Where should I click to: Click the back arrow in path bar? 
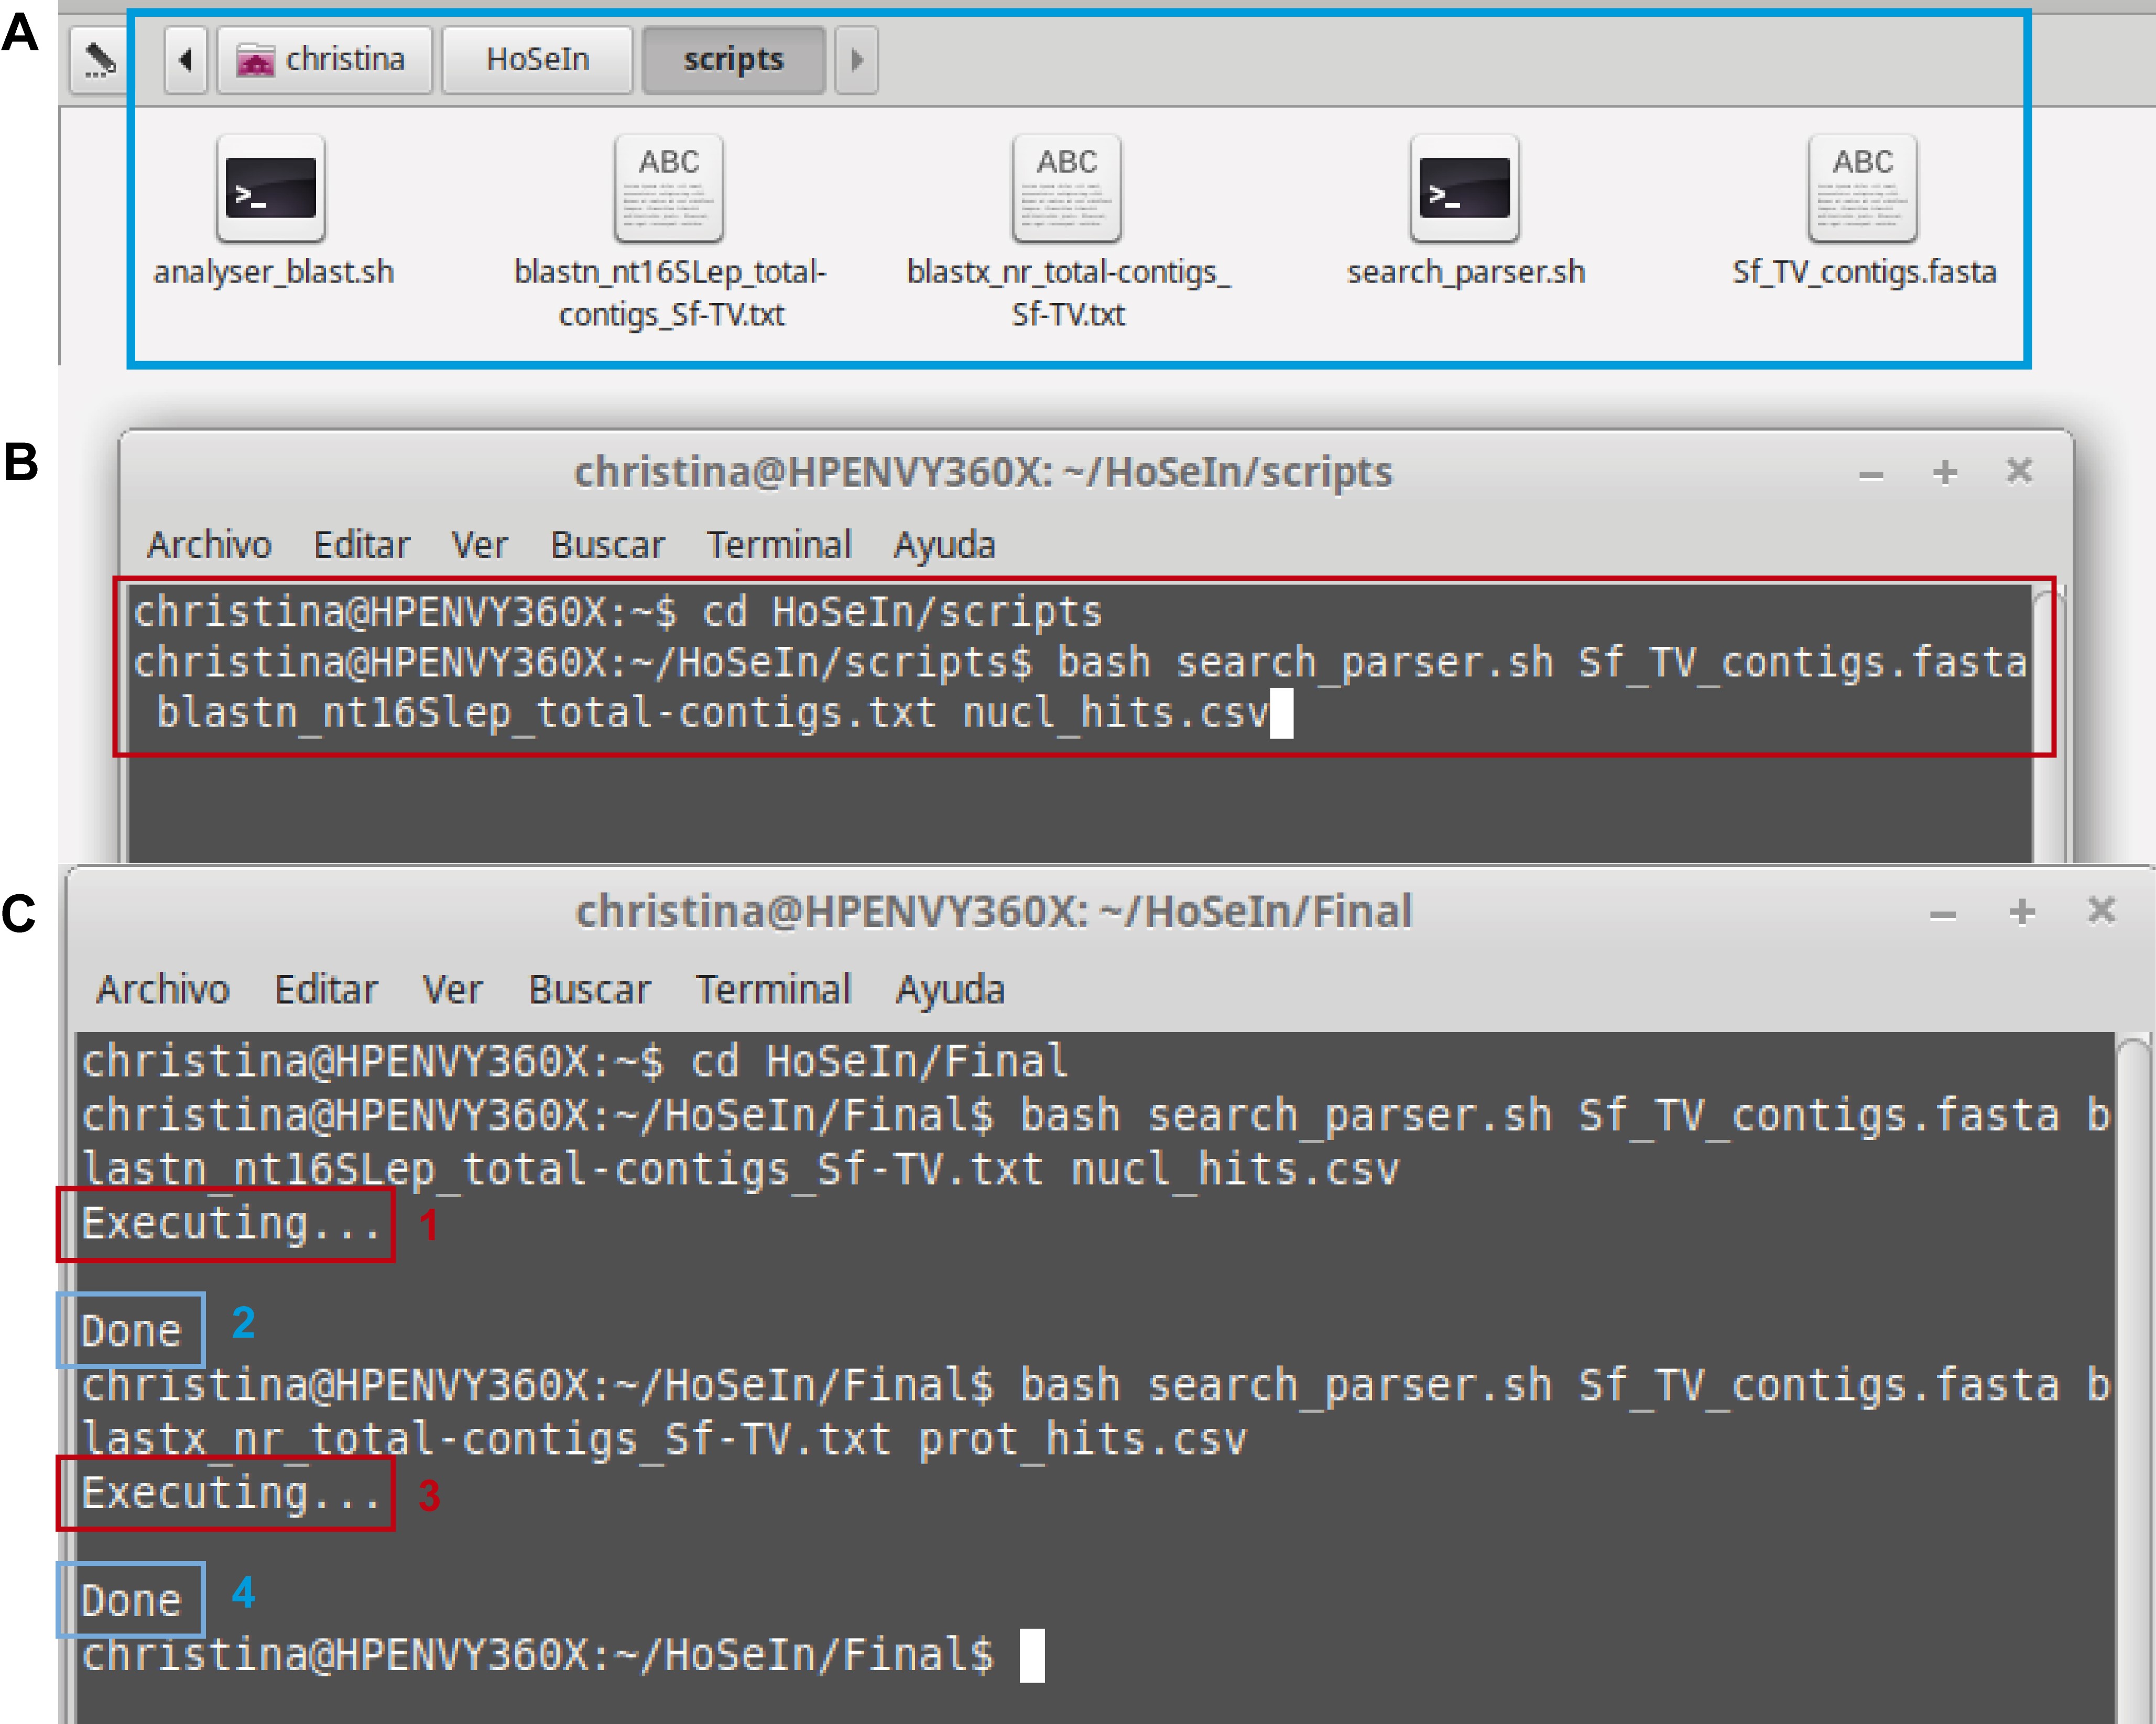186,60
